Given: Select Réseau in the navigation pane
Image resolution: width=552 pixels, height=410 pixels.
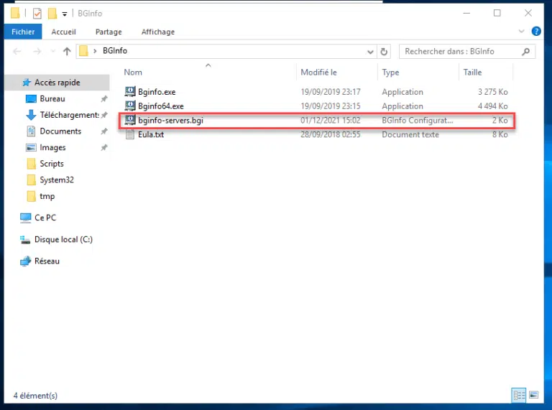Looking at the screenshot, I should 47,261.
